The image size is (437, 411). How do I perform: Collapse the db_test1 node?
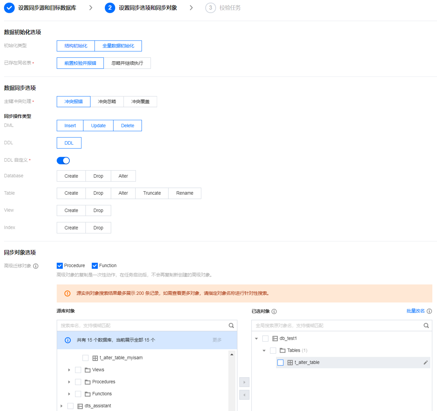pyautogui.click(x=256, y=339)
